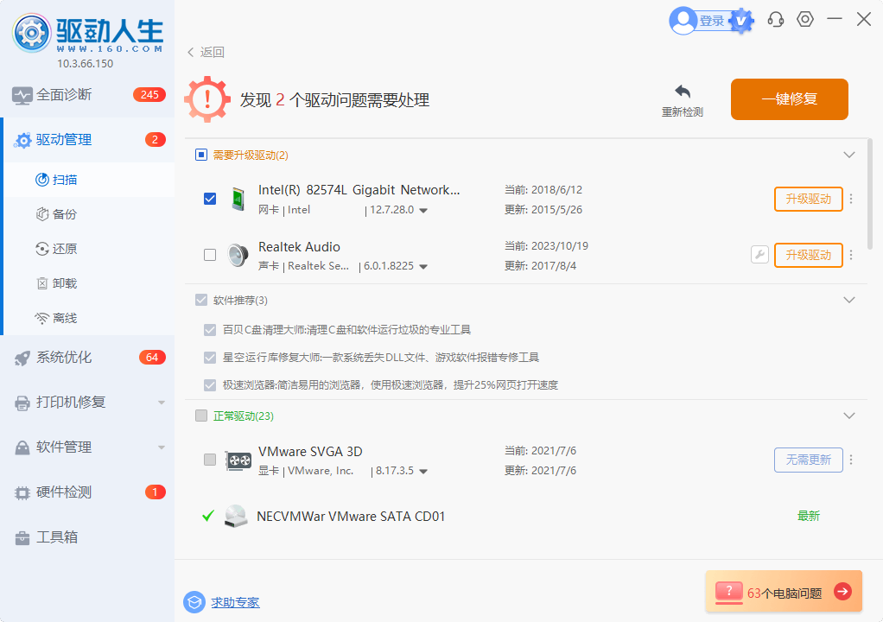Click the 最新 status text for NECVMWar
Image resolution: width=883 pixels, height=622 pixels.
(x=809, y=516)
